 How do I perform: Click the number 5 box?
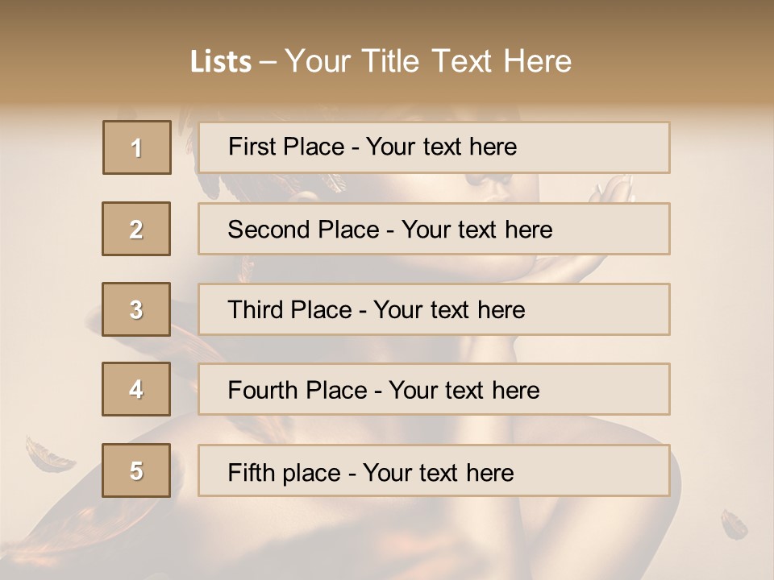tap(136, 470)
